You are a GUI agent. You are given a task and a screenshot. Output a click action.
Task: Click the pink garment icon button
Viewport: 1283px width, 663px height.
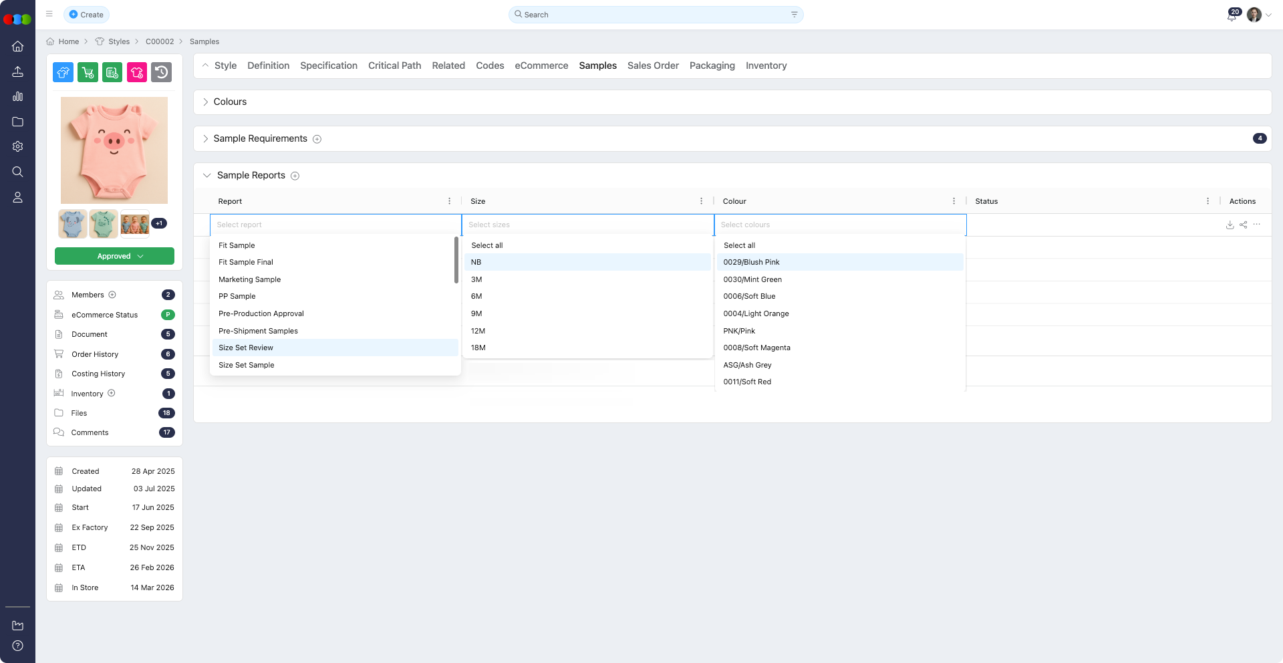coord(137,72)
